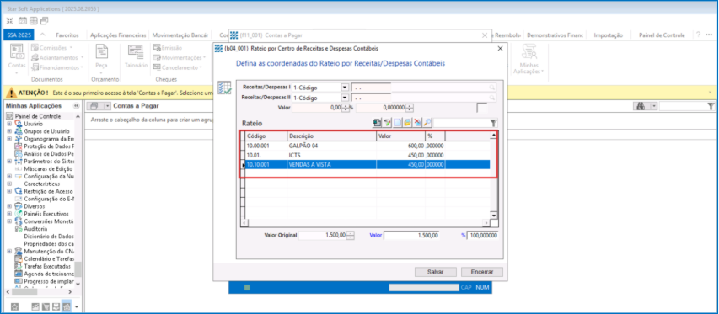
Task: Click Emissão in the Cheques group
Action: coord(168,48)
